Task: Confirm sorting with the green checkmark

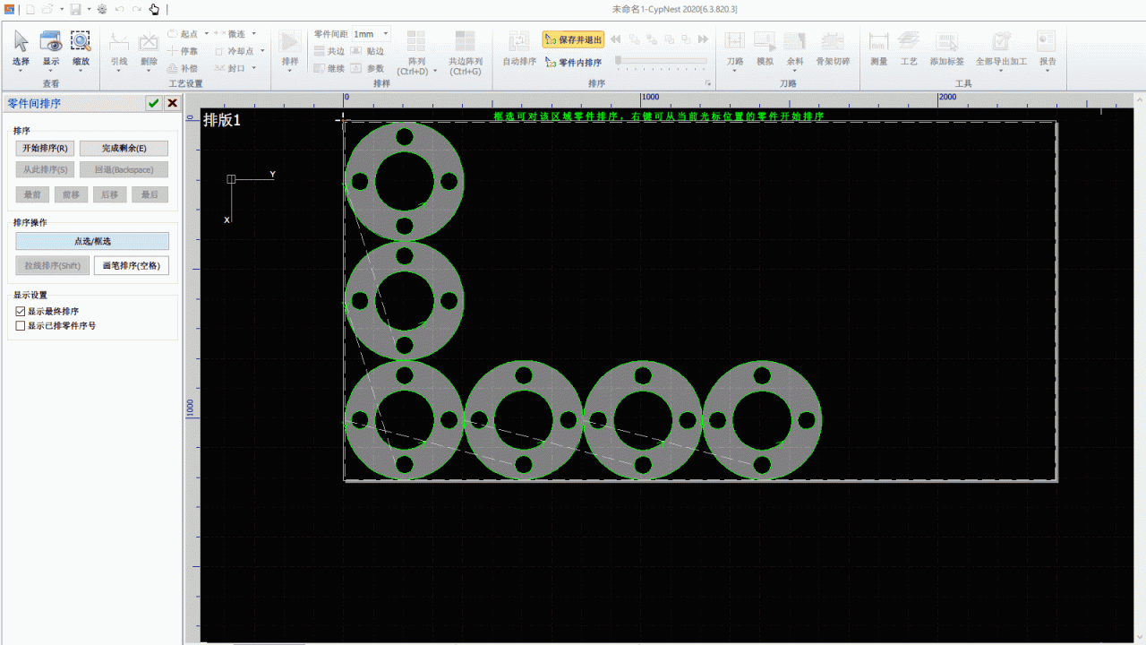Action: pos(154,103)
